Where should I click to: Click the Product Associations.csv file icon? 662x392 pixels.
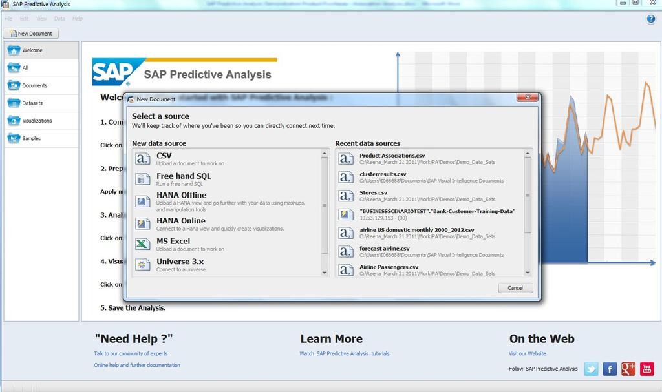346,158
